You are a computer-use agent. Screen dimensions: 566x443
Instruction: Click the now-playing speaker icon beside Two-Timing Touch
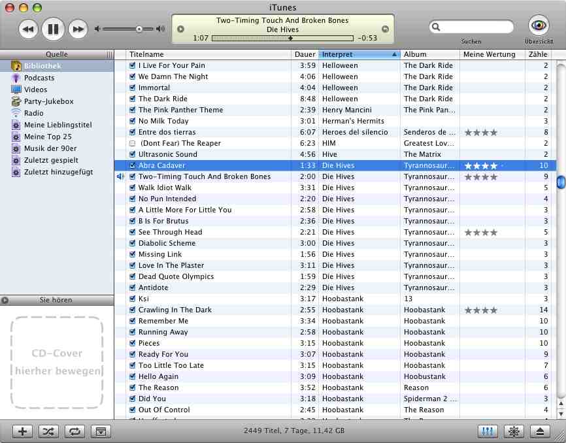pyautogui.click(x=120, y=176)
